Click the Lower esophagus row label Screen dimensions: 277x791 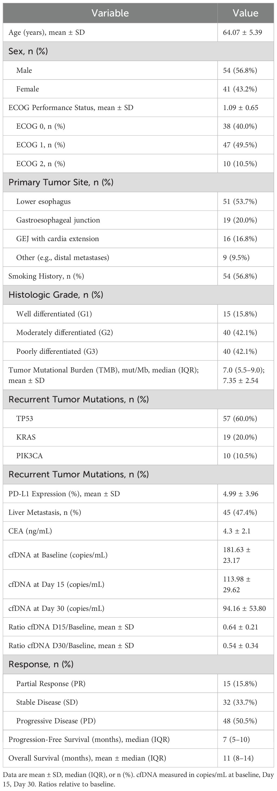coord(43,201)
